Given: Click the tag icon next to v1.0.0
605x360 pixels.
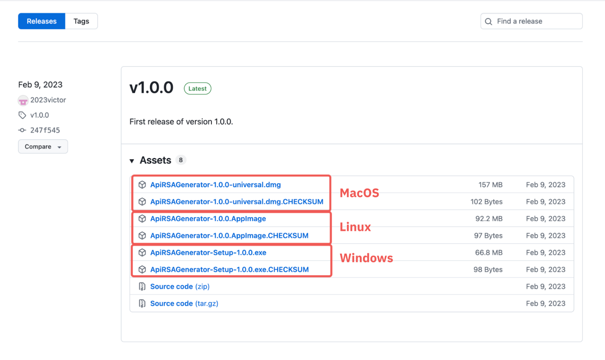Looking at the screenshot, I should (x=22, y=115).
